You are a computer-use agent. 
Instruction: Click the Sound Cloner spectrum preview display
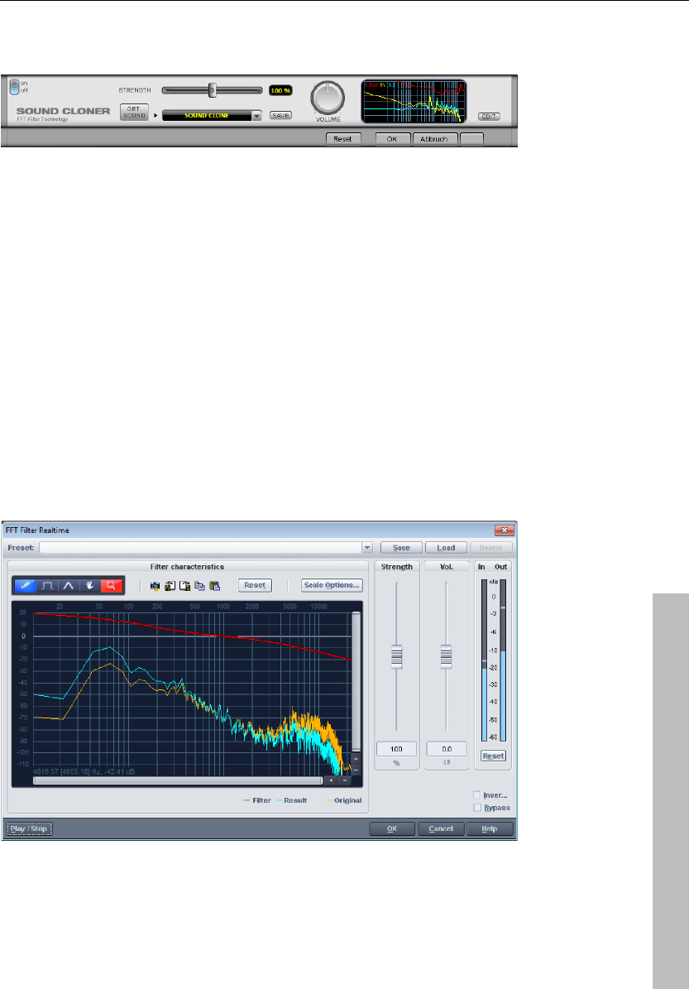coord(414,101)
